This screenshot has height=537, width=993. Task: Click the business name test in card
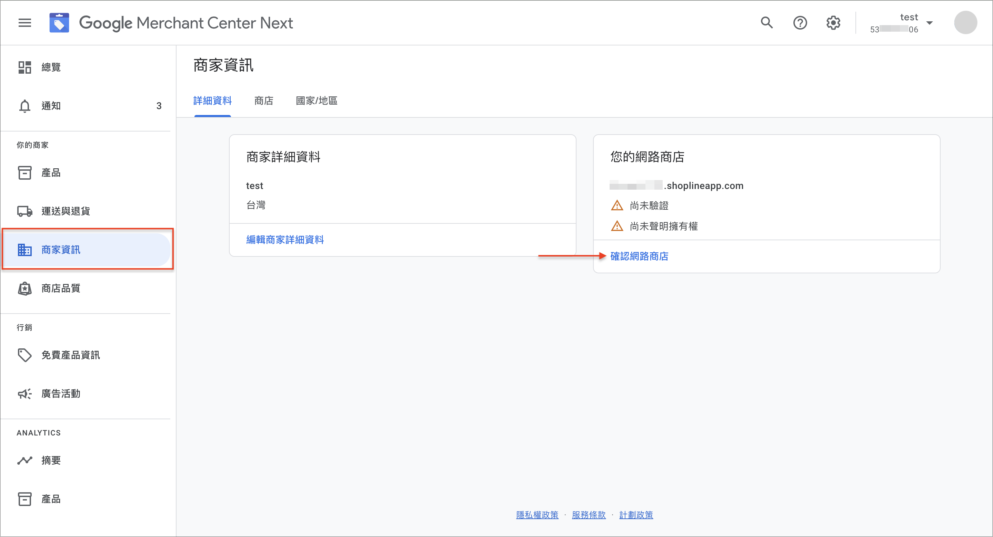click(x=254, y=186)
